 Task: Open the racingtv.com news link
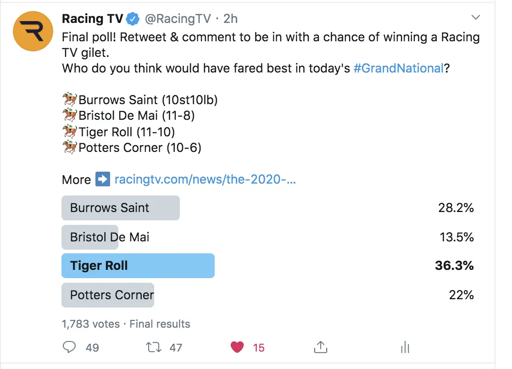tap(205, 179)
